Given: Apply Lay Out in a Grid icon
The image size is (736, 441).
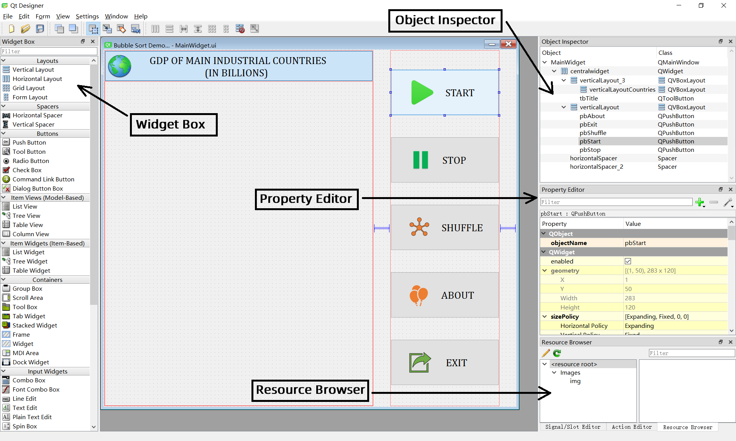Looking at the screenshot, I should pyautogui.click(x=212, y=29).
